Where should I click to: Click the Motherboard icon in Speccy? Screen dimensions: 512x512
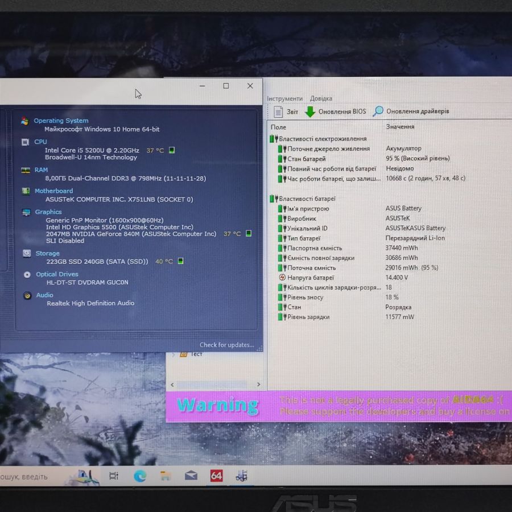coord(26,191)
